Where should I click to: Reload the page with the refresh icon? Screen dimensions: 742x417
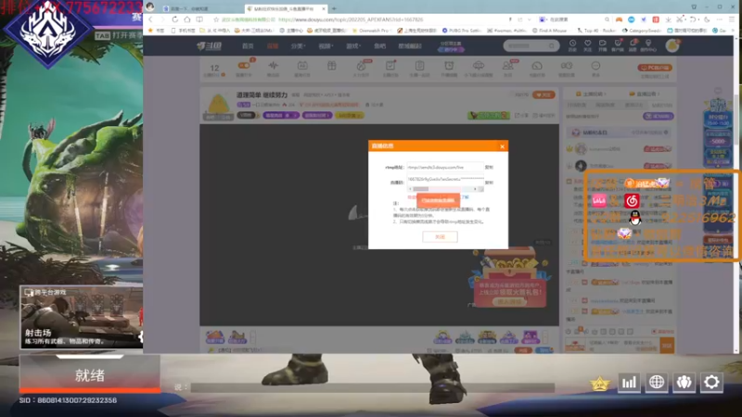point(175,19)
